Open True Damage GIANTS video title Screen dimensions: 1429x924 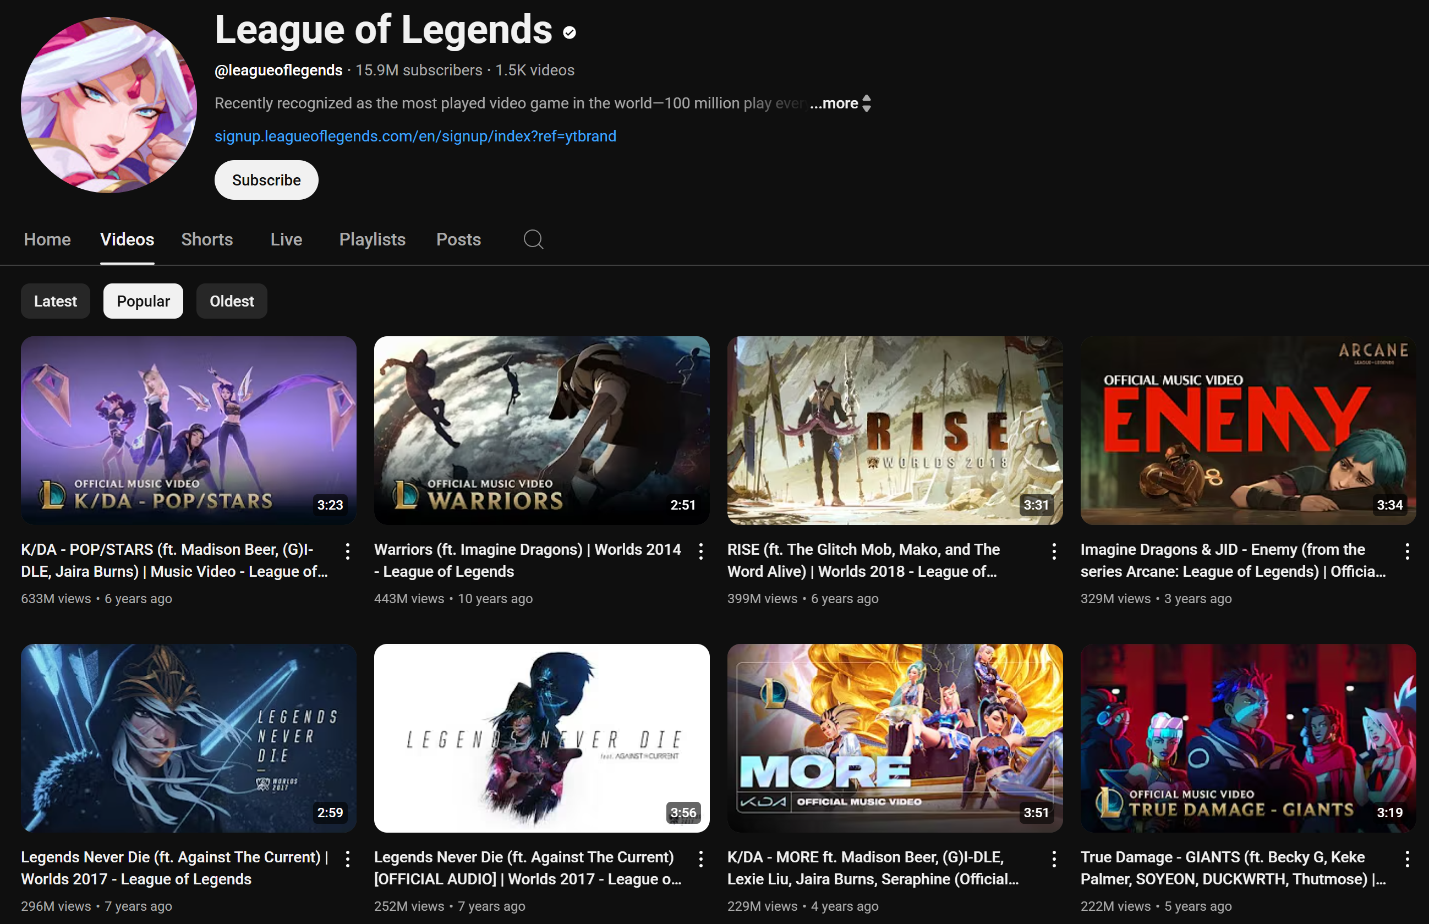pyautogui.click(x=1233, y=868)
